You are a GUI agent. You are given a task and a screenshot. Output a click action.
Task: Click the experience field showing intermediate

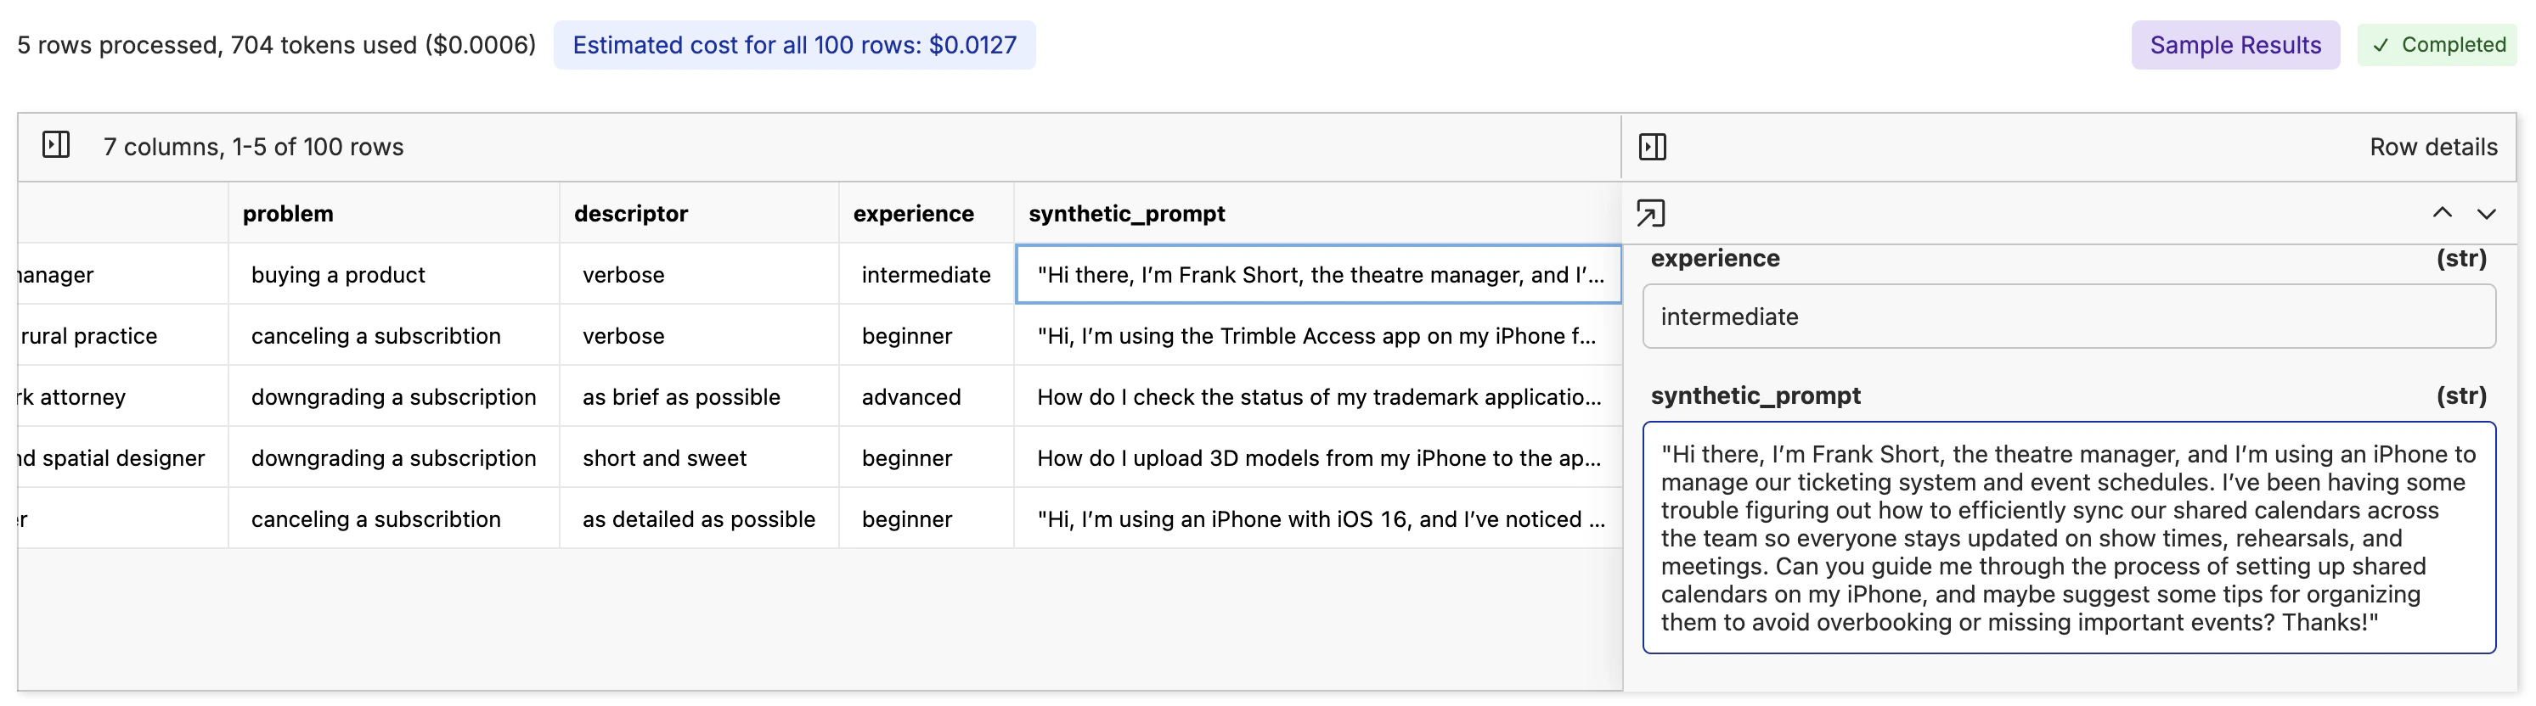pyautogui.click(x=2067, y=317)
